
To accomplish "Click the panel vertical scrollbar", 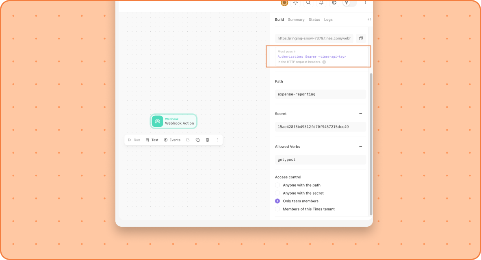I will [x=371, y=144].
